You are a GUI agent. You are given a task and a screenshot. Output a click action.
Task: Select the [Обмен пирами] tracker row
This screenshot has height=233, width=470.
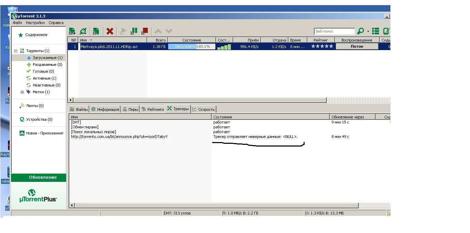(x=229, y=127)
